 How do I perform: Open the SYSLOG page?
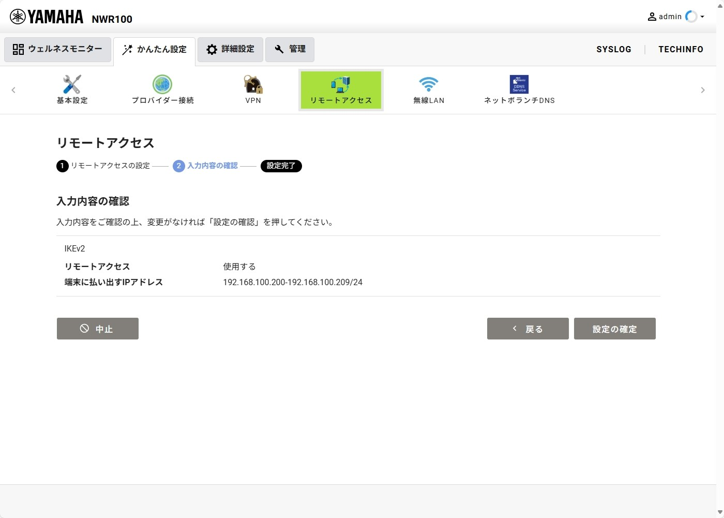coord(614,49)
